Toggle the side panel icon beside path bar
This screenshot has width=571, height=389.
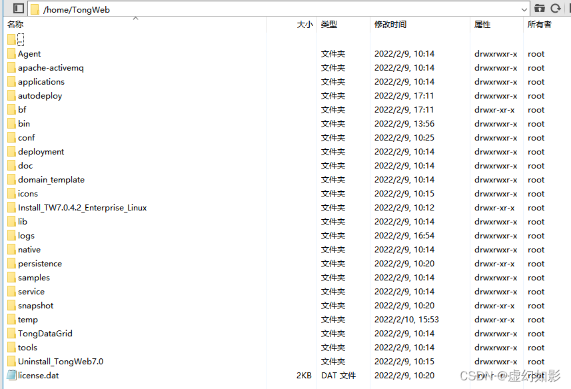click(18, 9)
